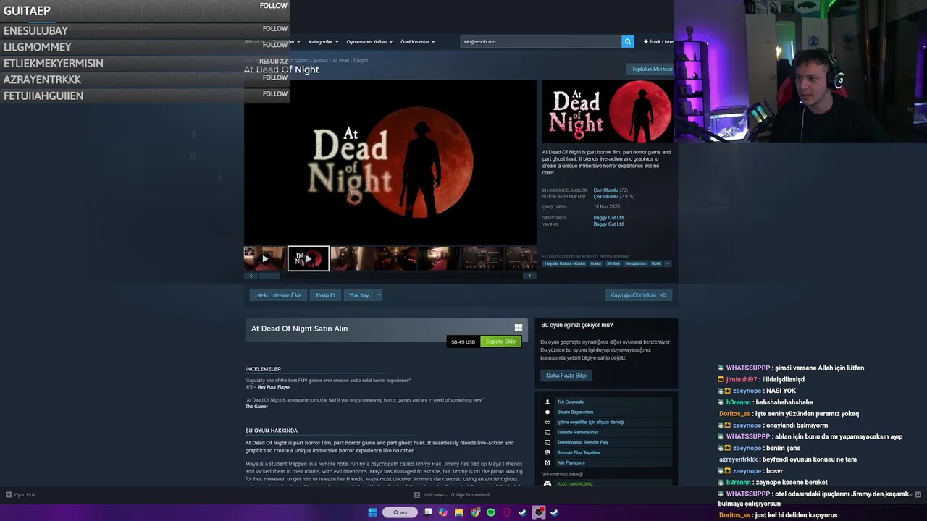Click the Windows platform icon in purchase box
The height and width of the screenshot is (521, 927).
[518, 328]
